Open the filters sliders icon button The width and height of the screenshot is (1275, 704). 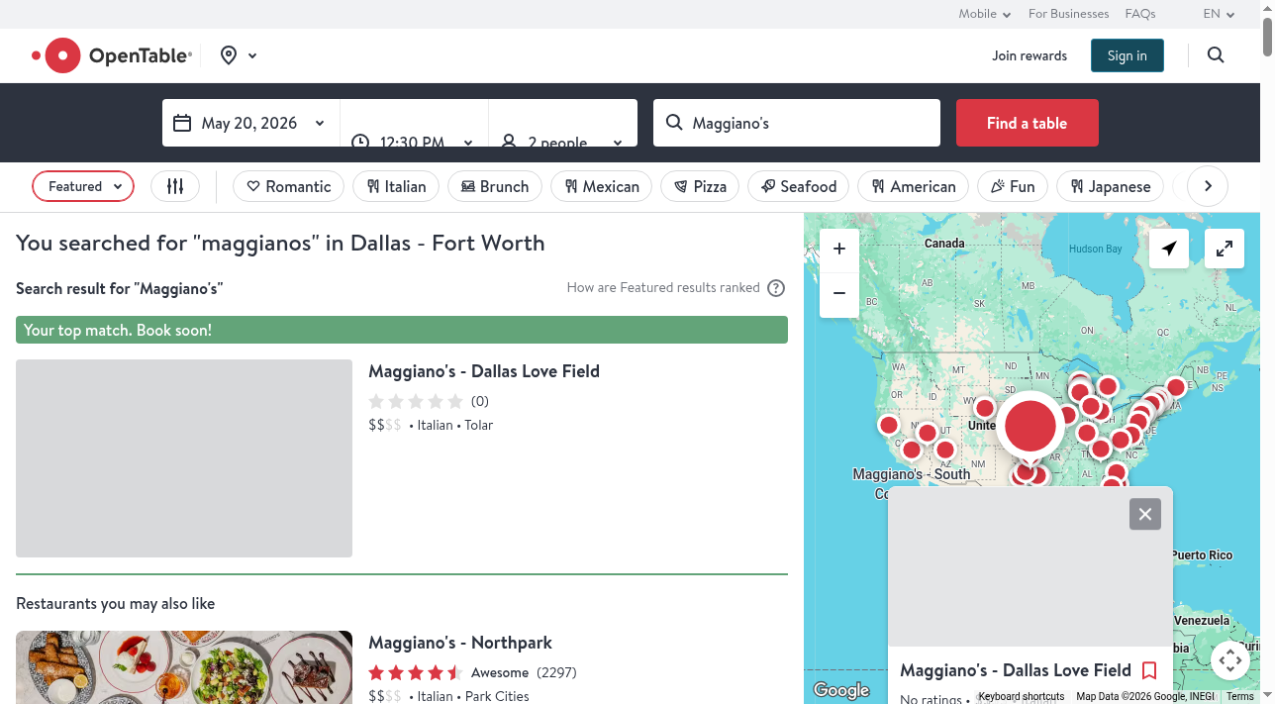175,186
